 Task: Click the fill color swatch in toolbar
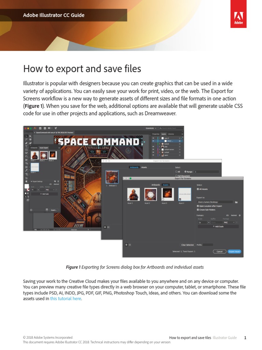click(27, 186)
